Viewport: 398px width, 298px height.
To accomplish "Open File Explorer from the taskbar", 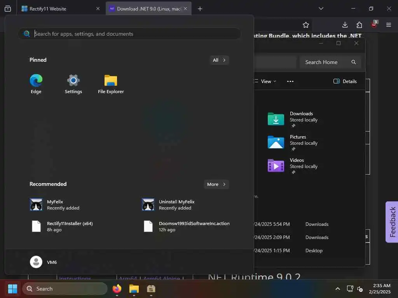I will pos(134,289).
